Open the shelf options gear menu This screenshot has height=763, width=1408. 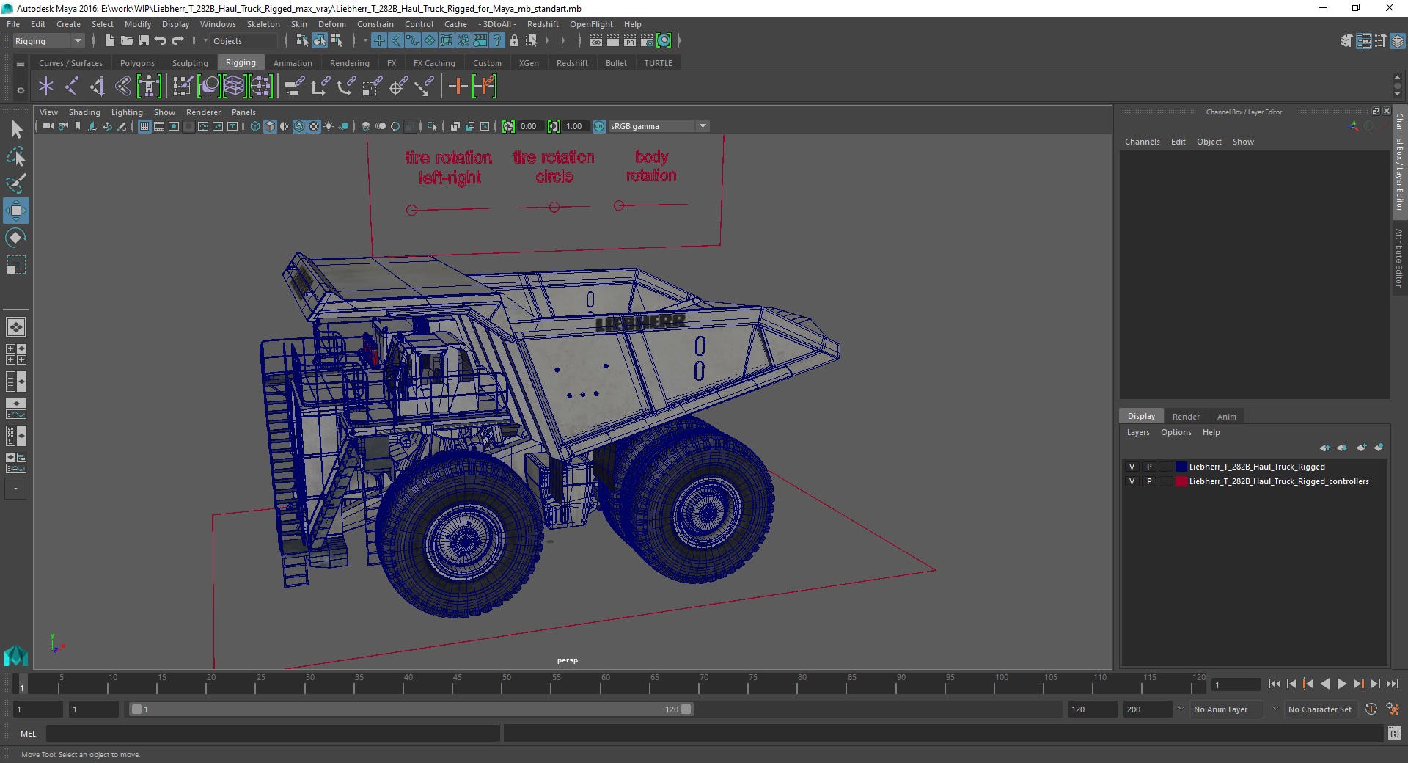click(x=21, y=90)
